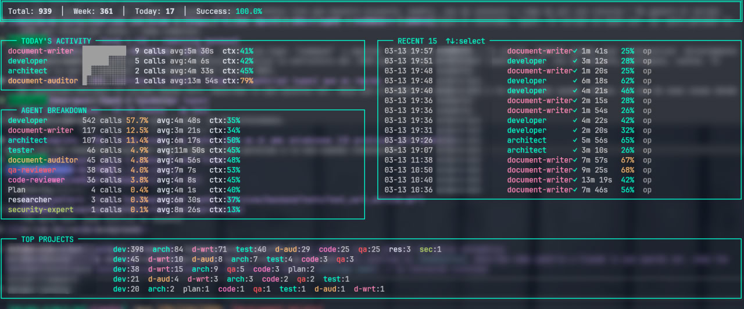
Task: Click the up-down select arrows in Recent 15 header
Action: point(450,41)
